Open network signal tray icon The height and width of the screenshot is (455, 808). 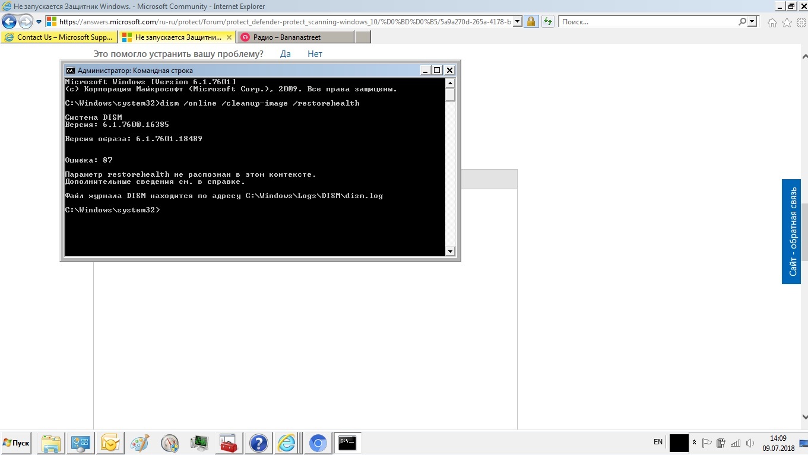click(736, 443)
